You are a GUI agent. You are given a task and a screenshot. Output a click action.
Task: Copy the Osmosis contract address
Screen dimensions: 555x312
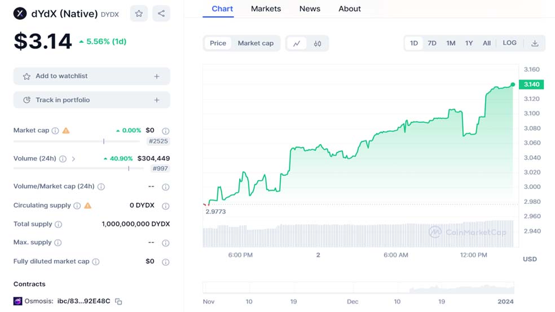118,301
